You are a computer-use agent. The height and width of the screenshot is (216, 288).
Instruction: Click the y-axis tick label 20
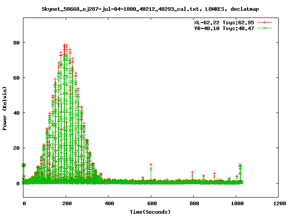(16, 148)
